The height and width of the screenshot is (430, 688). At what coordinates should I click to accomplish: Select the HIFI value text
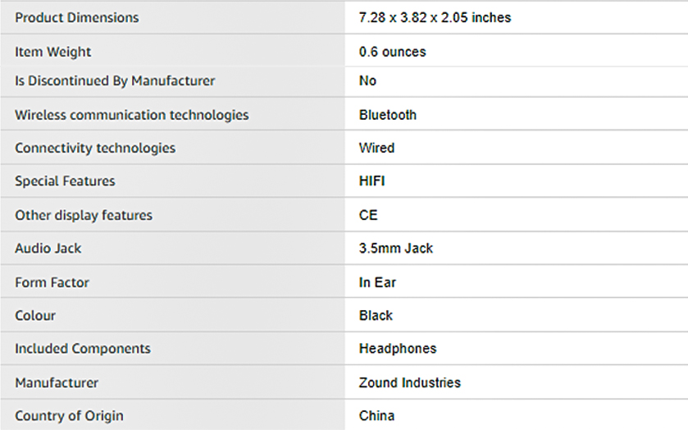tap(371, 181)
